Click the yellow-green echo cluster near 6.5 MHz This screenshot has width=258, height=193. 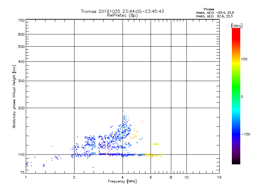pyautogui.click(x=155, y=144)
